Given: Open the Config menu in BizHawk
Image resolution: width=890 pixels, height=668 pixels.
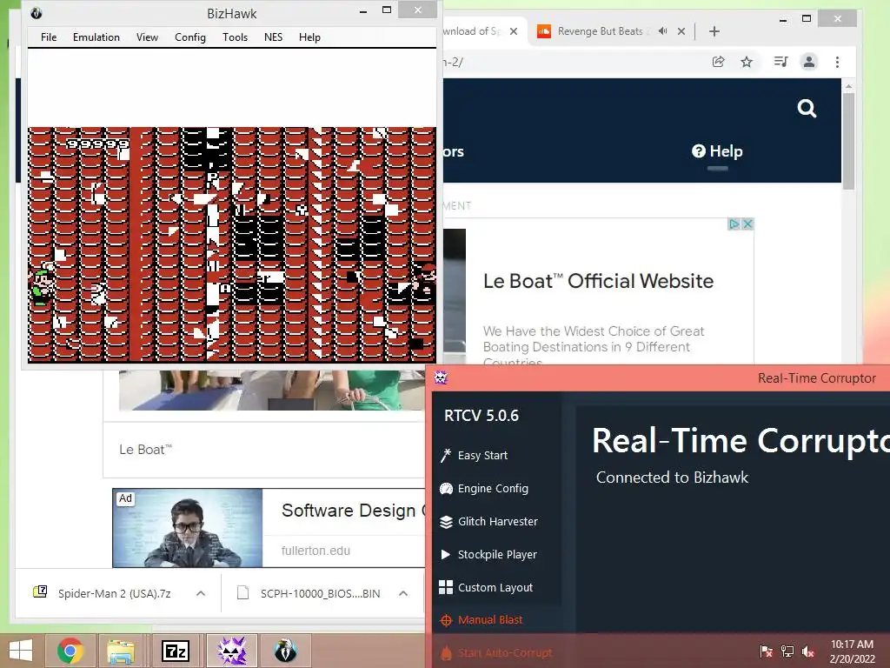Looking at the screenshot, I should click(x=190, y=37).
